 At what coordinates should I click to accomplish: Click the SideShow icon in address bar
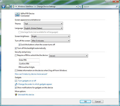pos(14,6)
